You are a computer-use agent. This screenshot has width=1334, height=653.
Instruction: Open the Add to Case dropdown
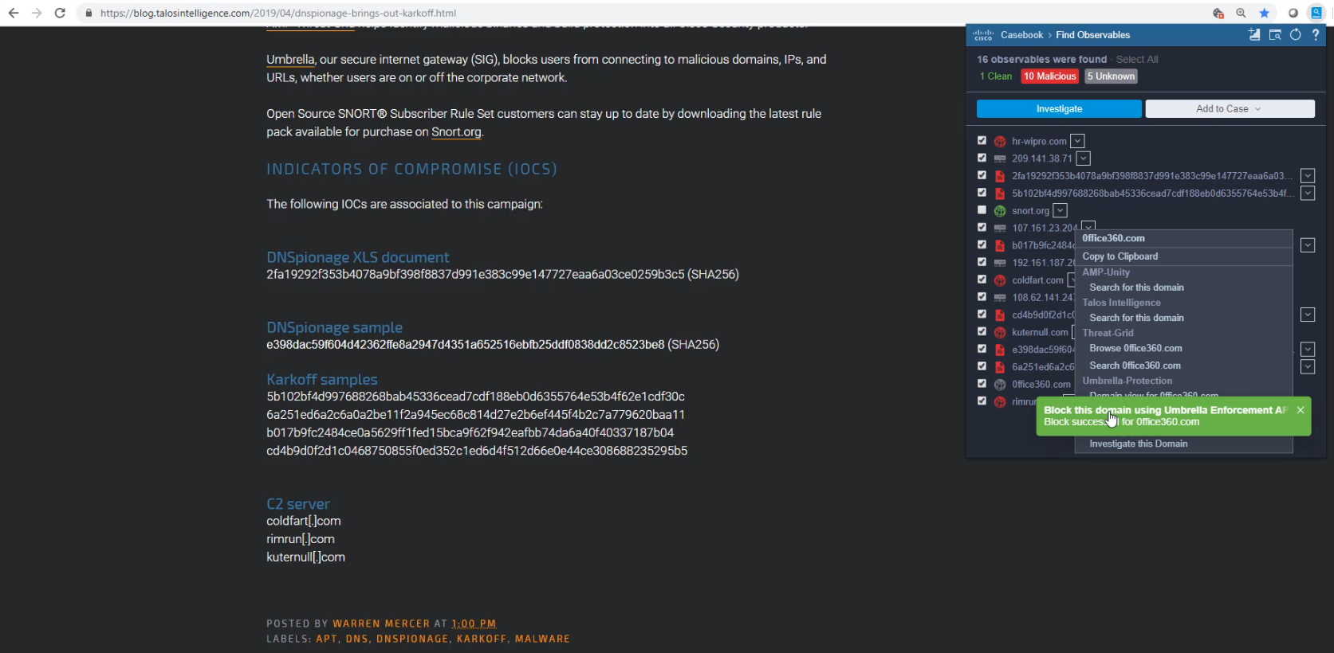pos(1230,109)
